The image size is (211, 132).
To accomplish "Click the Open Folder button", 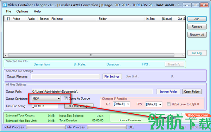I will click(192, 92).
